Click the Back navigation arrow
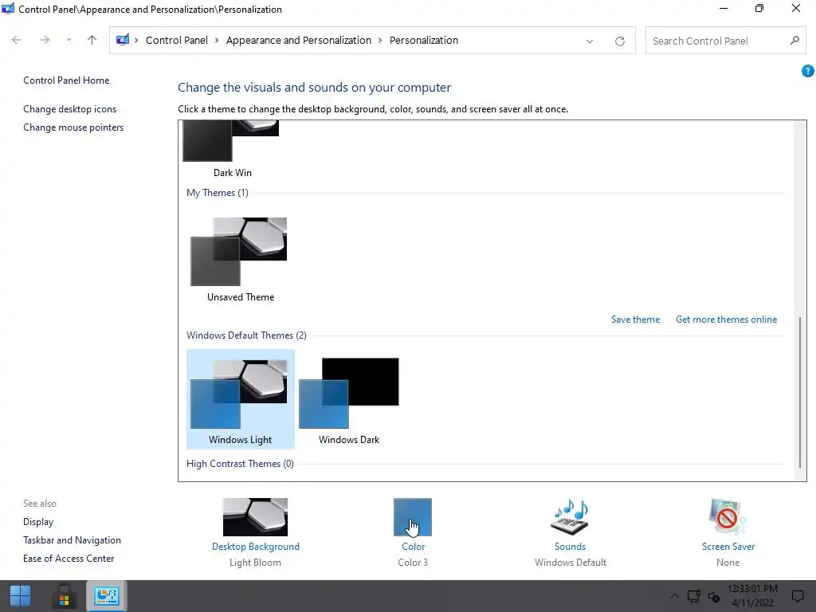 (17, 40)
